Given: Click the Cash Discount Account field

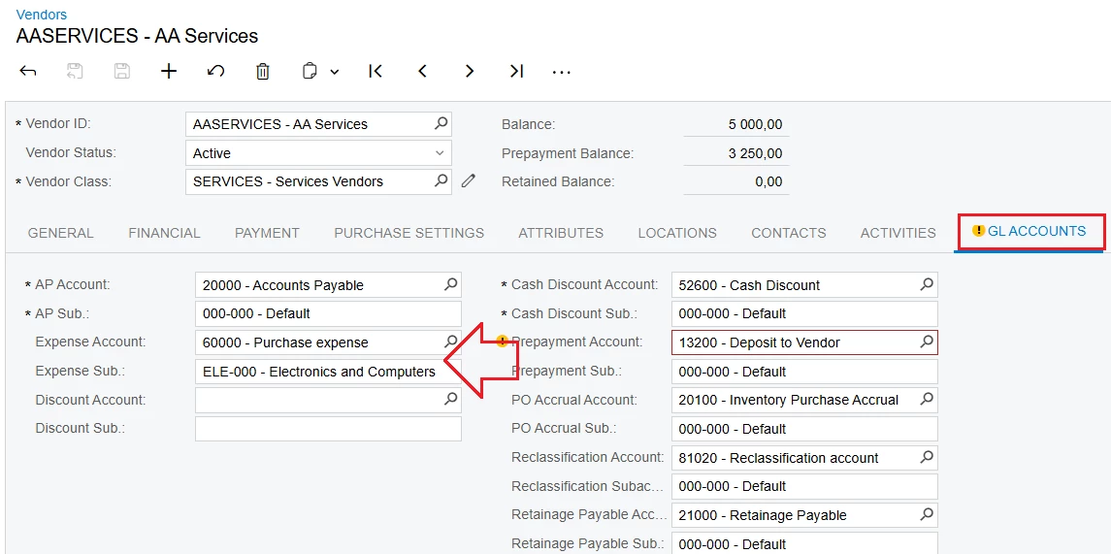Looking at the screenshot, I should [x=805, y=285].
